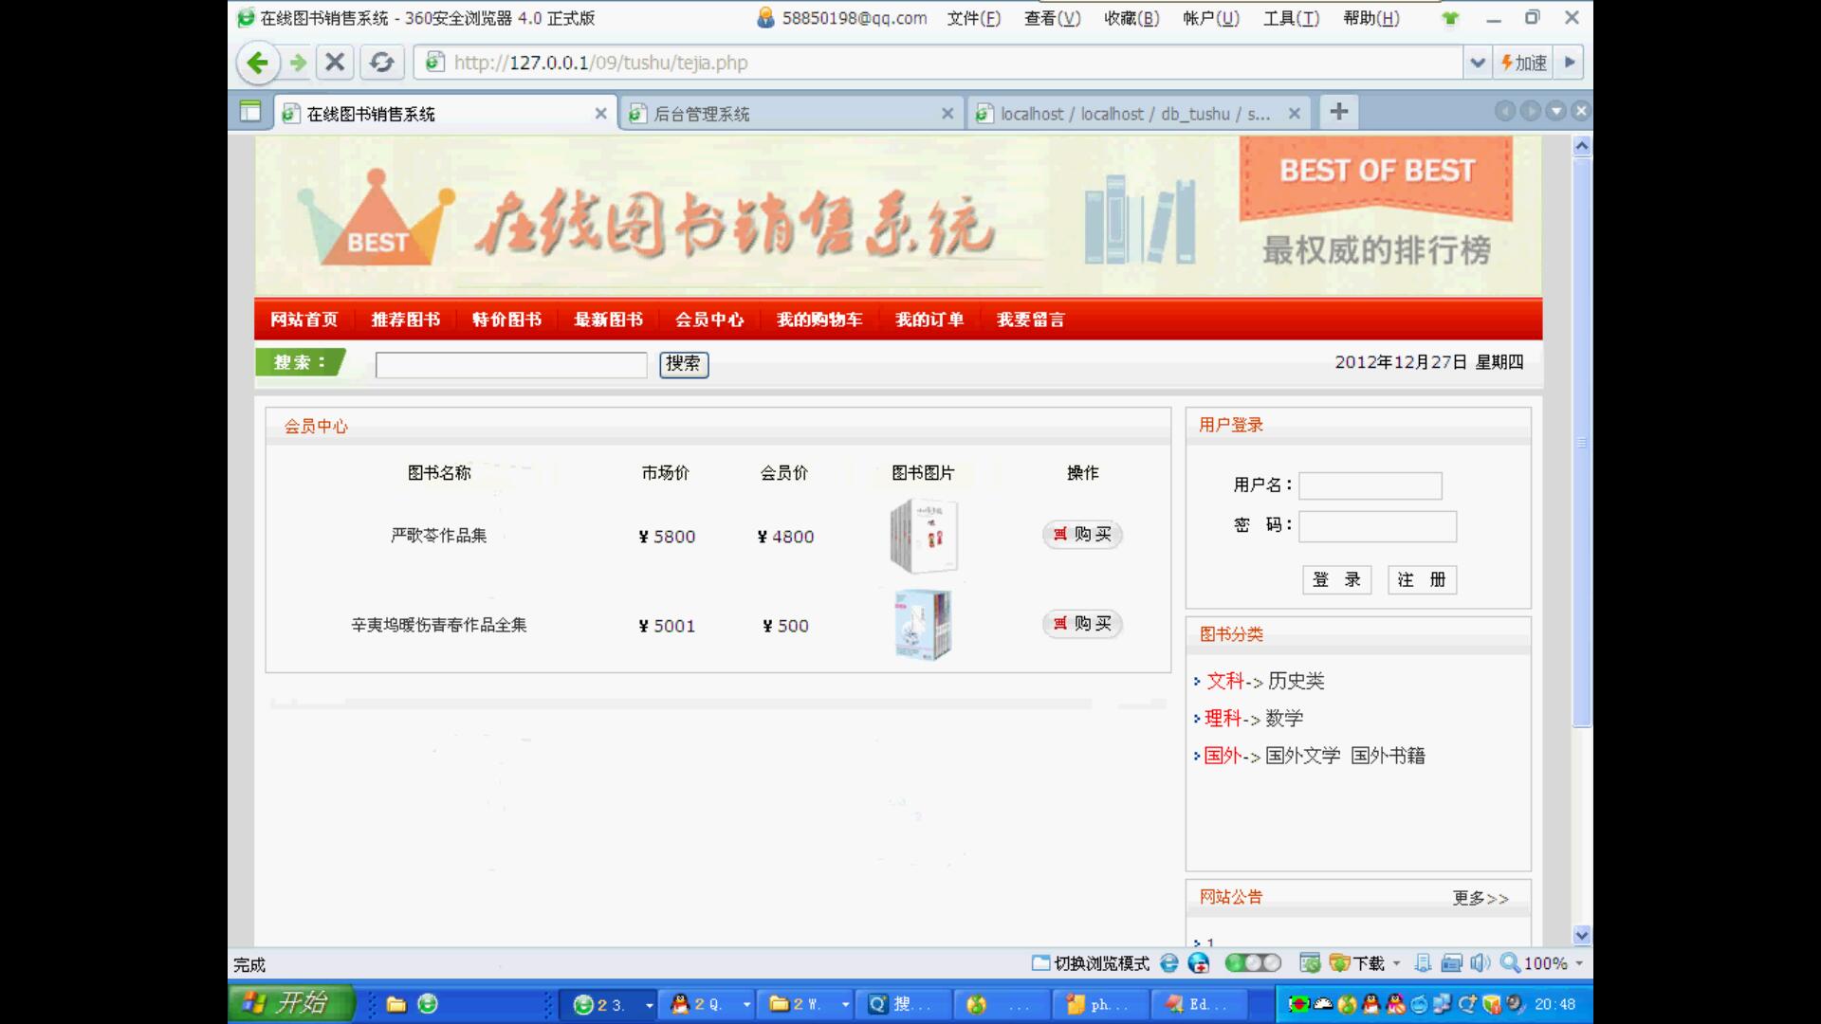Open the sidebar panel icon left of tabs
The width and height of the screenshot is (1821, 1024).
pos(250,112)
